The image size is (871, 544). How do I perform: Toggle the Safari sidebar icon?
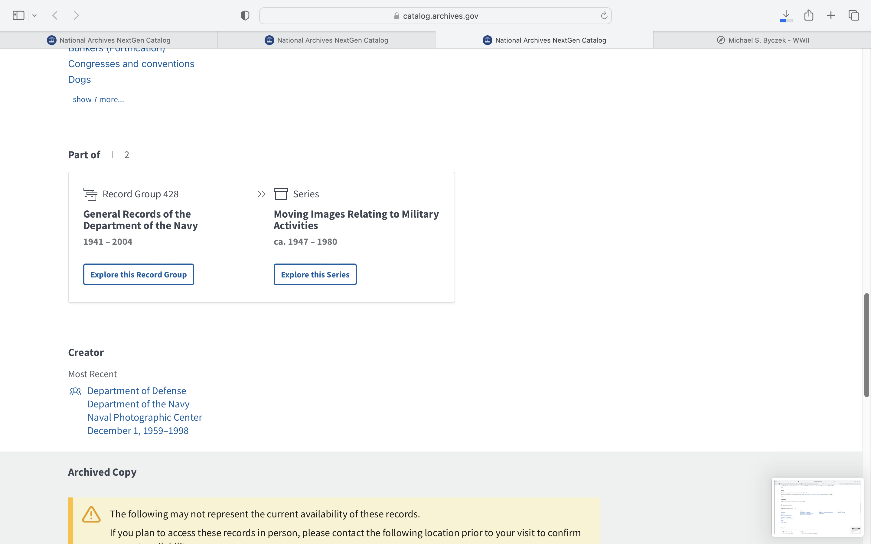click(x=18, y=15)
